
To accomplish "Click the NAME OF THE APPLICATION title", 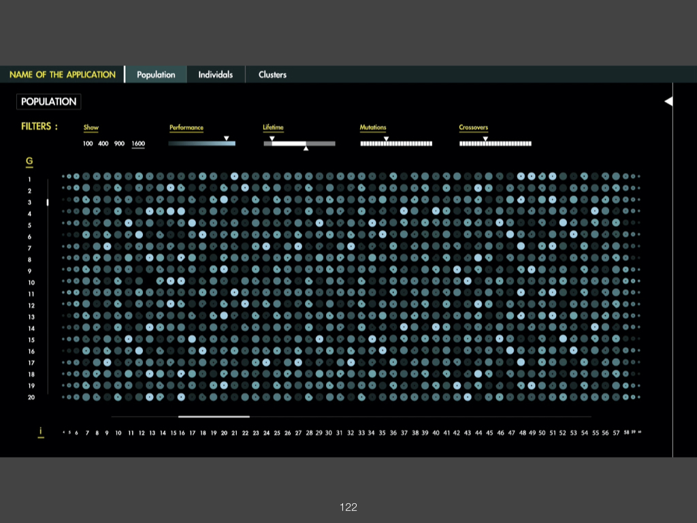I will pos(63,75).
